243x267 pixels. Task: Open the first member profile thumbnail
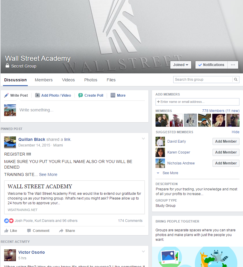point(162,120)
